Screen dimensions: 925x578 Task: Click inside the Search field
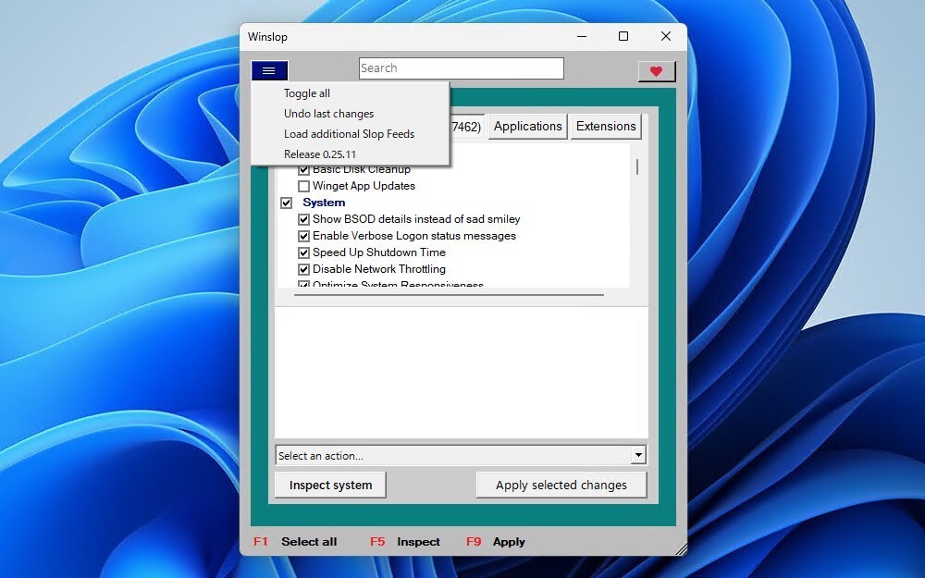tap(461, 68)
